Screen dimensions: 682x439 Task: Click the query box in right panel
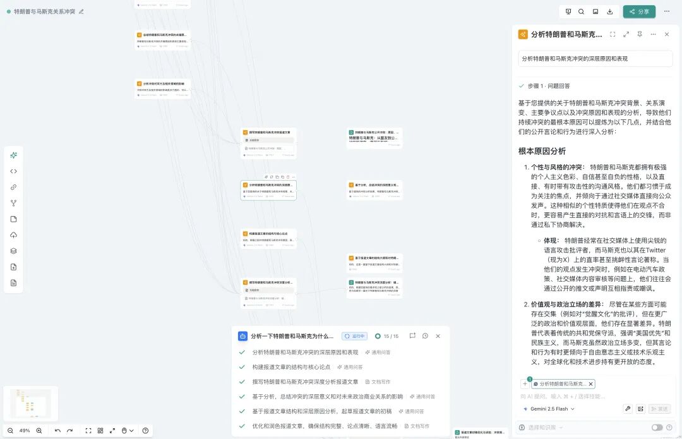(595, 59)
